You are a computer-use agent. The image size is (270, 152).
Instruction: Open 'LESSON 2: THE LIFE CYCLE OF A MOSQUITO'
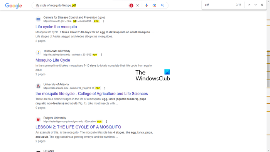[78, 127]
